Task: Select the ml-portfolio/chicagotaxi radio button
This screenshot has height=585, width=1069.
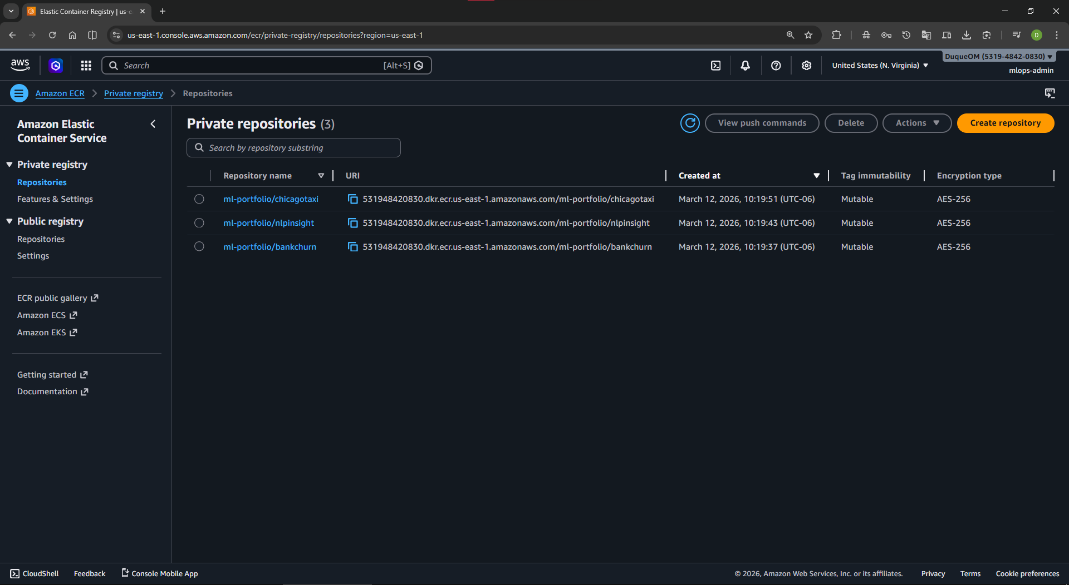Action: tap(199, 199)
